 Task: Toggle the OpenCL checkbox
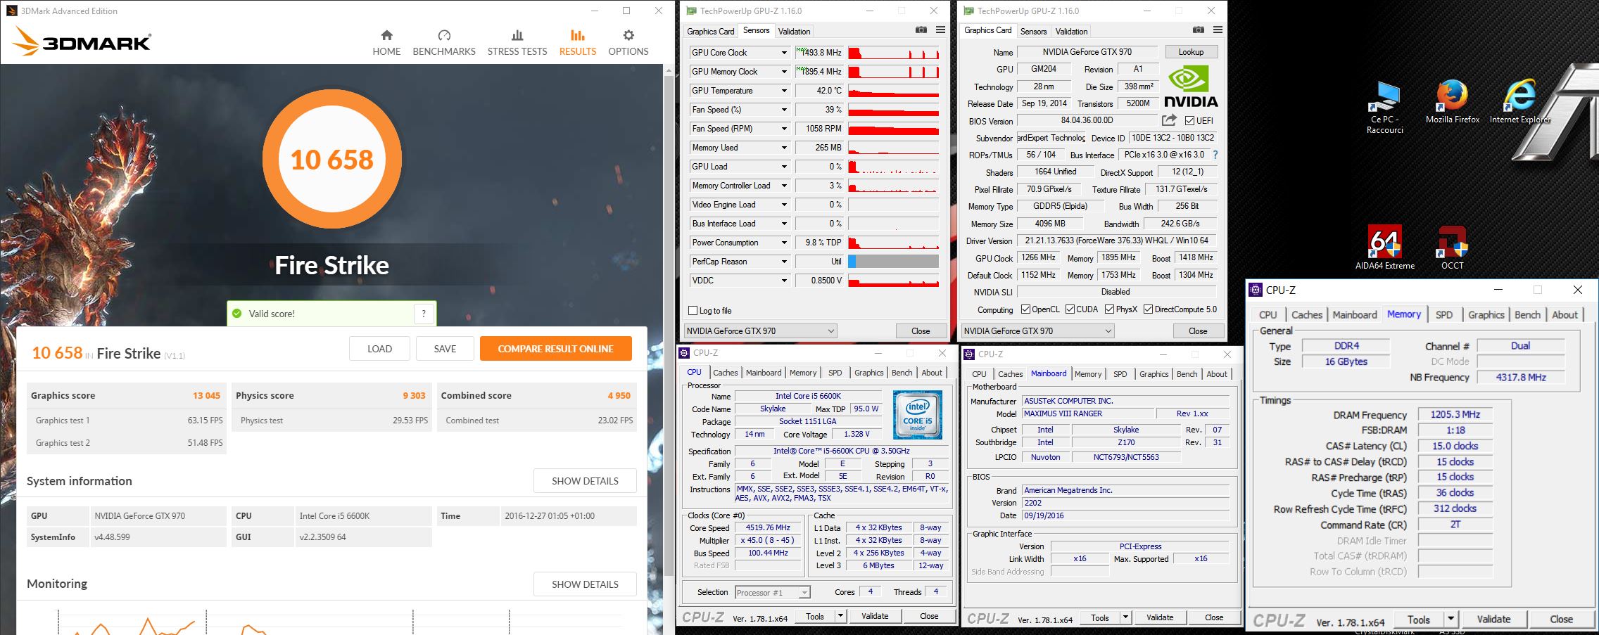click(1026, 309)
